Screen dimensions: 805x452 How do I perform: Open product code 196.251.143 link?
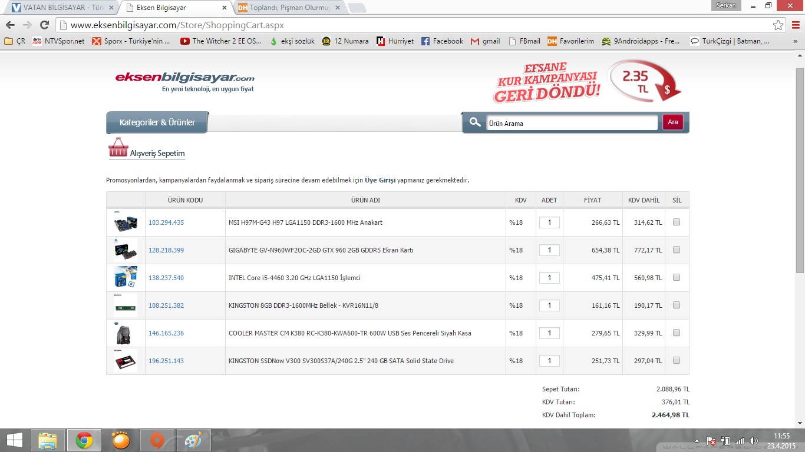point(166,361)
